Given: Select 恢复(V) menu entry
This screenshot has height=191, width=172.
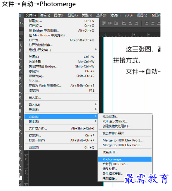Looking at the screenshot, I should click(61, 90).
